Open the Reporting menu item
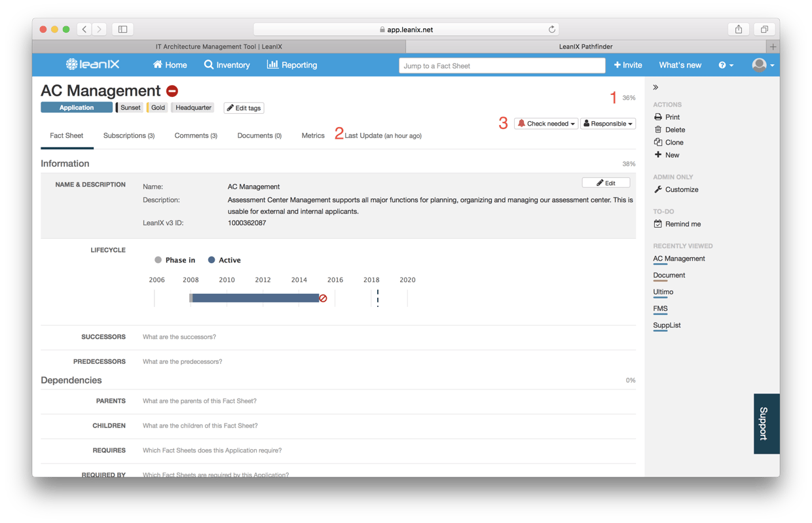This screenshot has width=812, height=523. (x=292, y=65)
